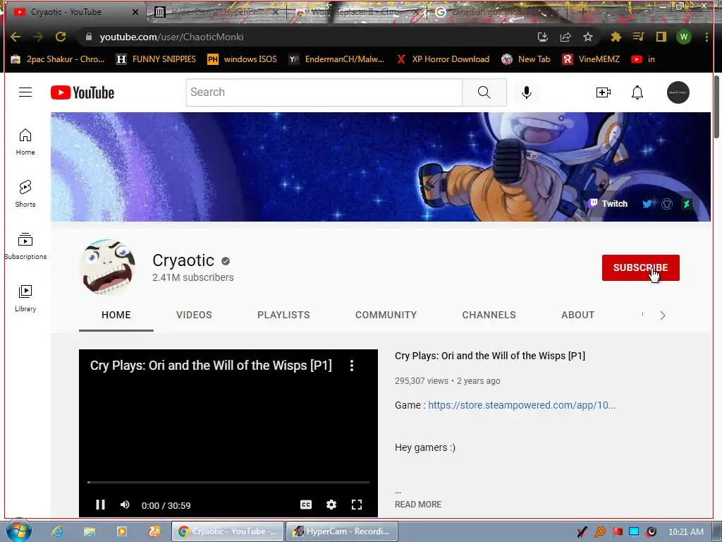Click the Cryaotic channel avatar

pyautogui.click(x=107, y=267)
